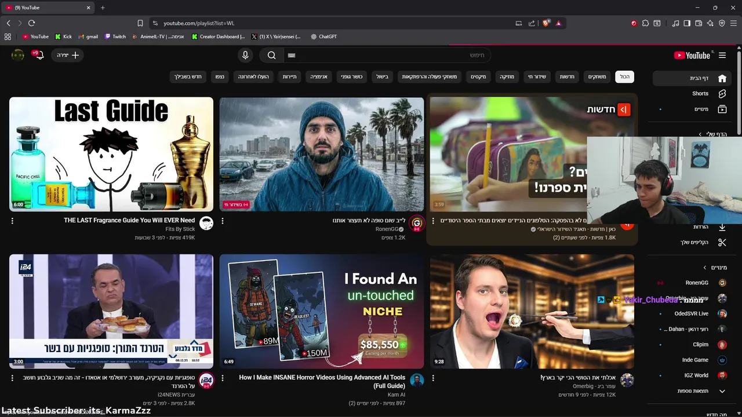This screenshot has height=417, width=742.
Task: Open the music note playlist icon
Action: [675, 23]
